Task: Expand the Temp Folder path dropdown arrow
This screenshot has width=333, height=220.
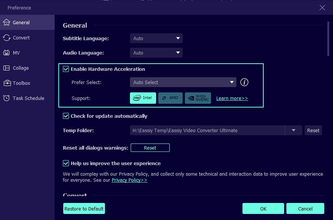Action: pyautogui.click(x=294, y=130)
